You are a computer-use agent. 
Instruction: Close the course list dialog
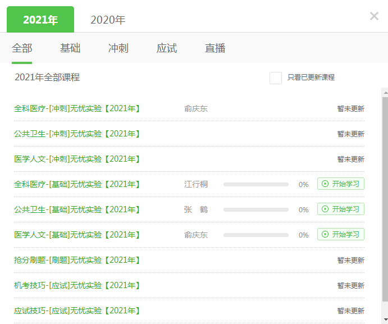(374, 16)
